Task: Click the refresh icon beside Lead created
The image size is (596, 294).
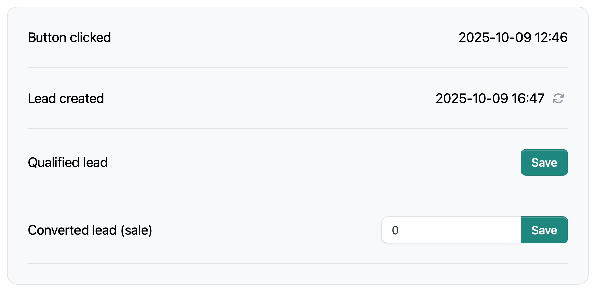Action: tap(558, 98)
